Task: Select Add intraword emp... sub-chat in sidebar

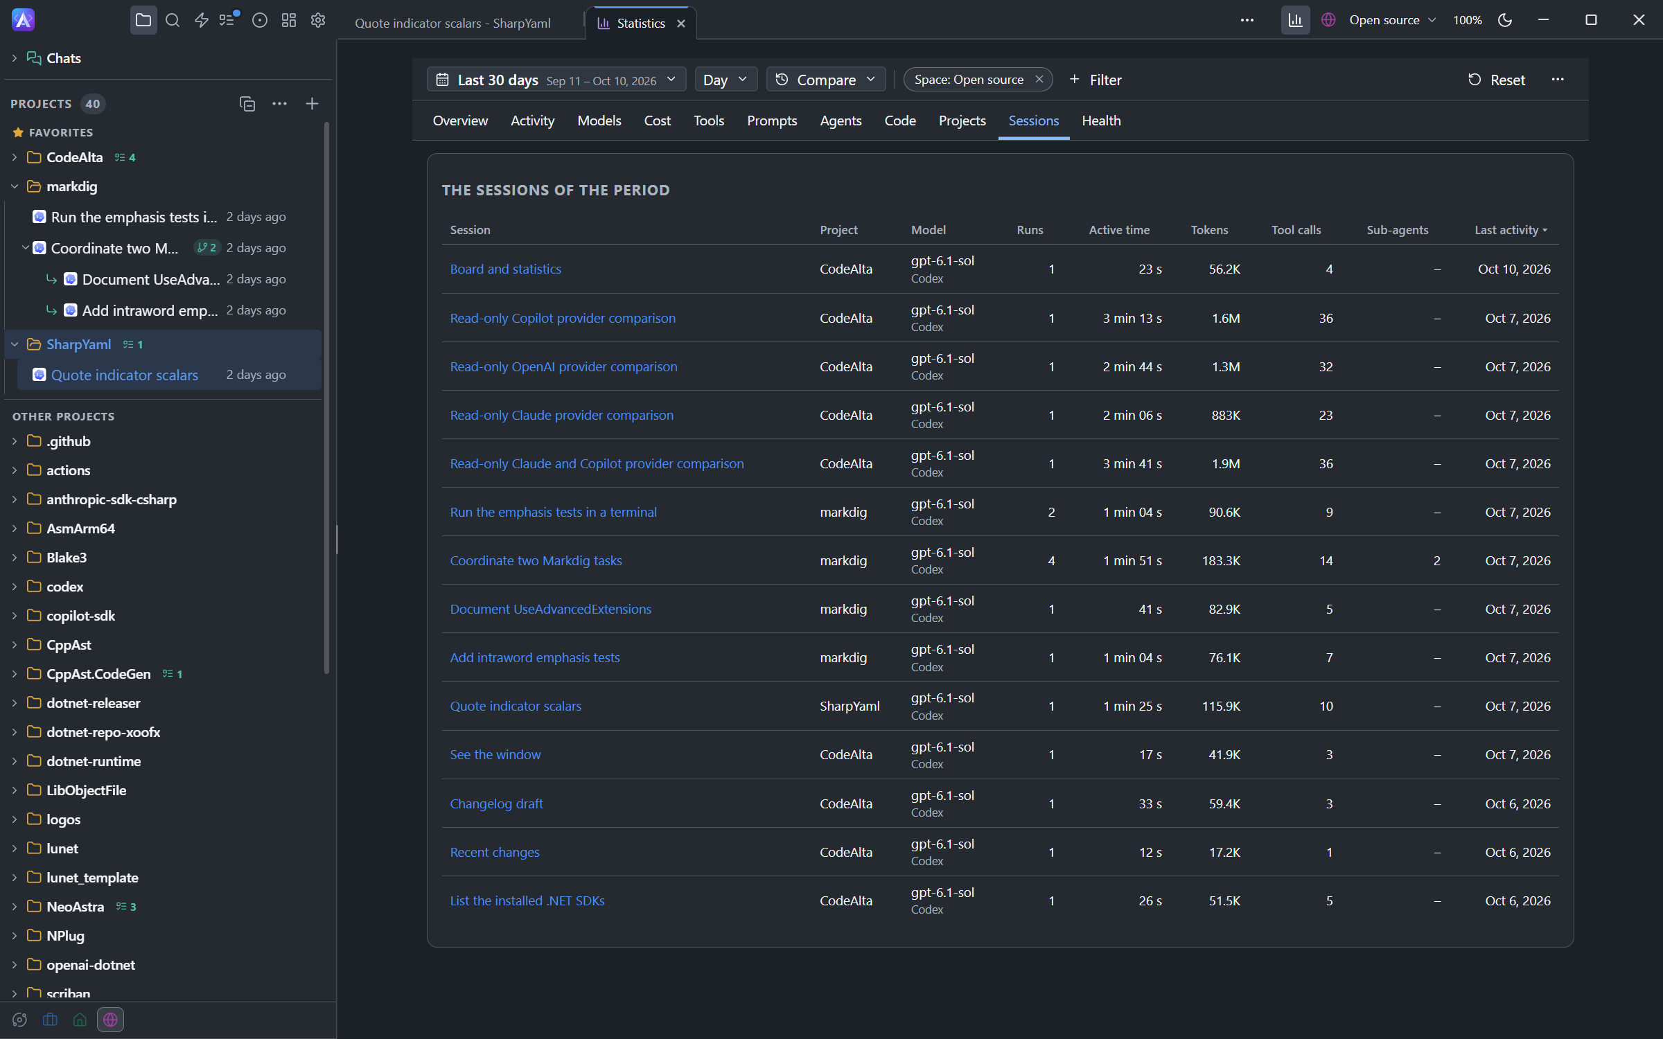Action: click(169, 310)
